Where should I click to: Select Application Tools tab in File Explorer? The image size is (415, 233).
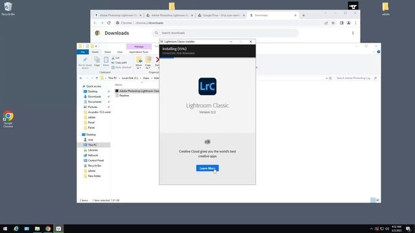coord(139,52)
